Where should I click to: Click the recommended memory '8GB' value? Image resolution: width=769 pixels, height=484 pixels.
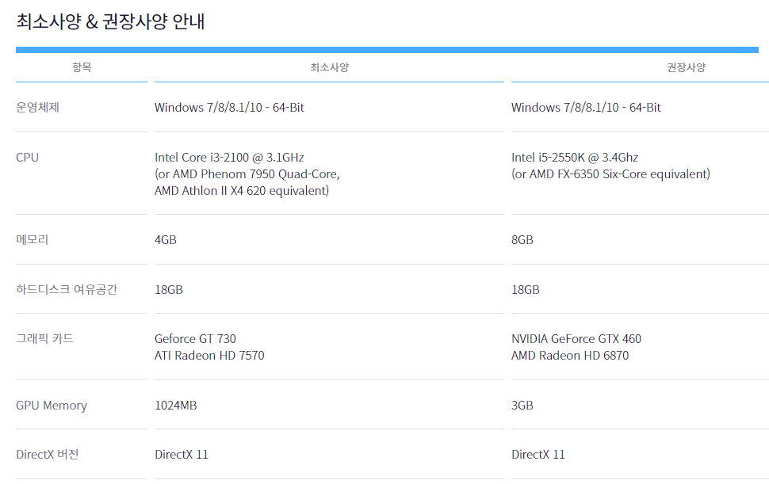pyautogui.click(x=522, y=239)
